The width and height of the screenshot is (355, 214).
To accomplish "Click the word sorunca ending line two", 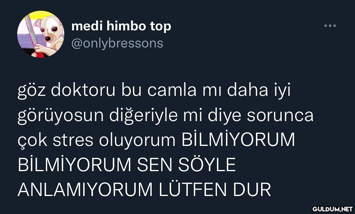I will point(280,116).
